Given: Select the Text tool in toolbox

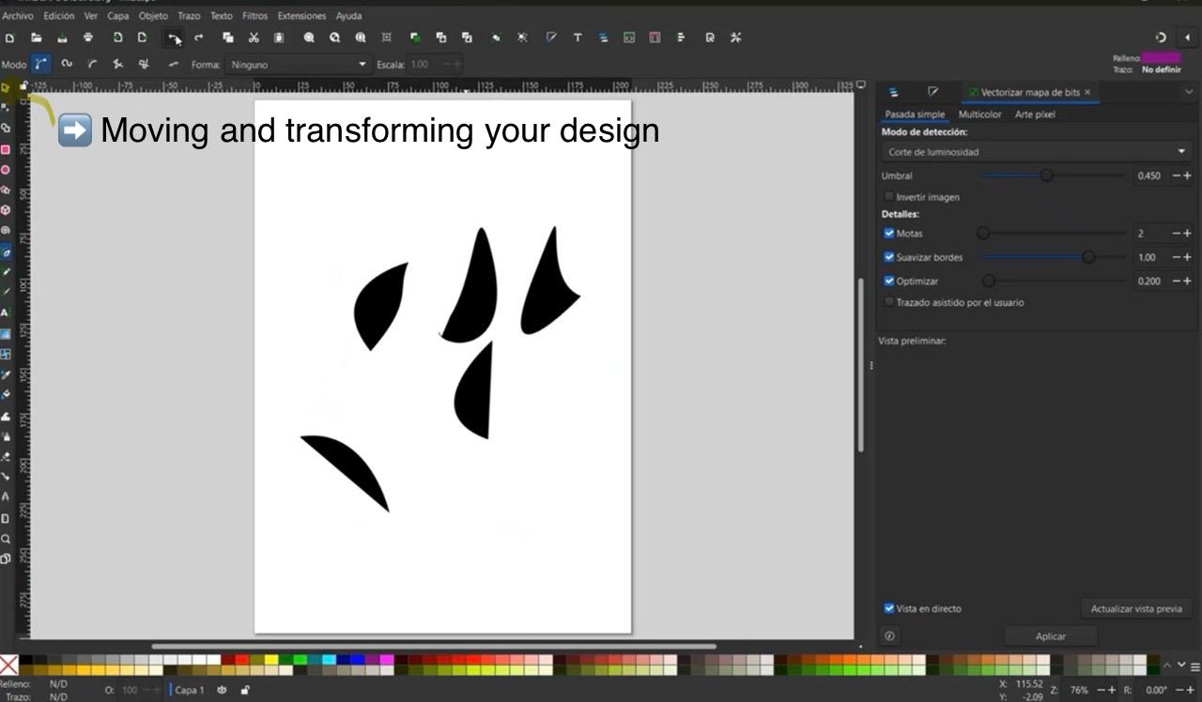Looking at the screenshot, I should (6, 313).
